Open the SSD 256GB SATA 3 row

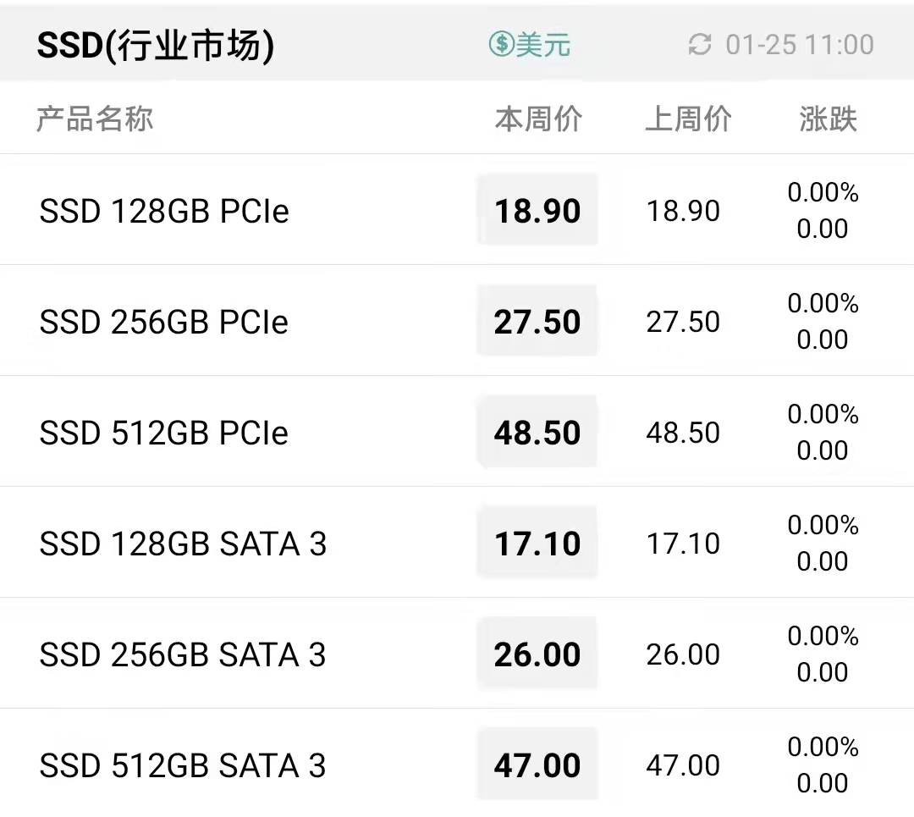click(x=457, y=653)
